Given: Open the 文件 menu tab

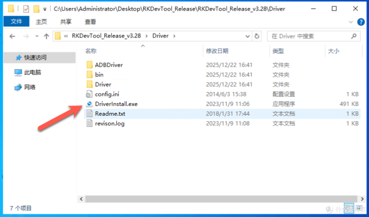Looking at the screenshot, I should point(16,22).
